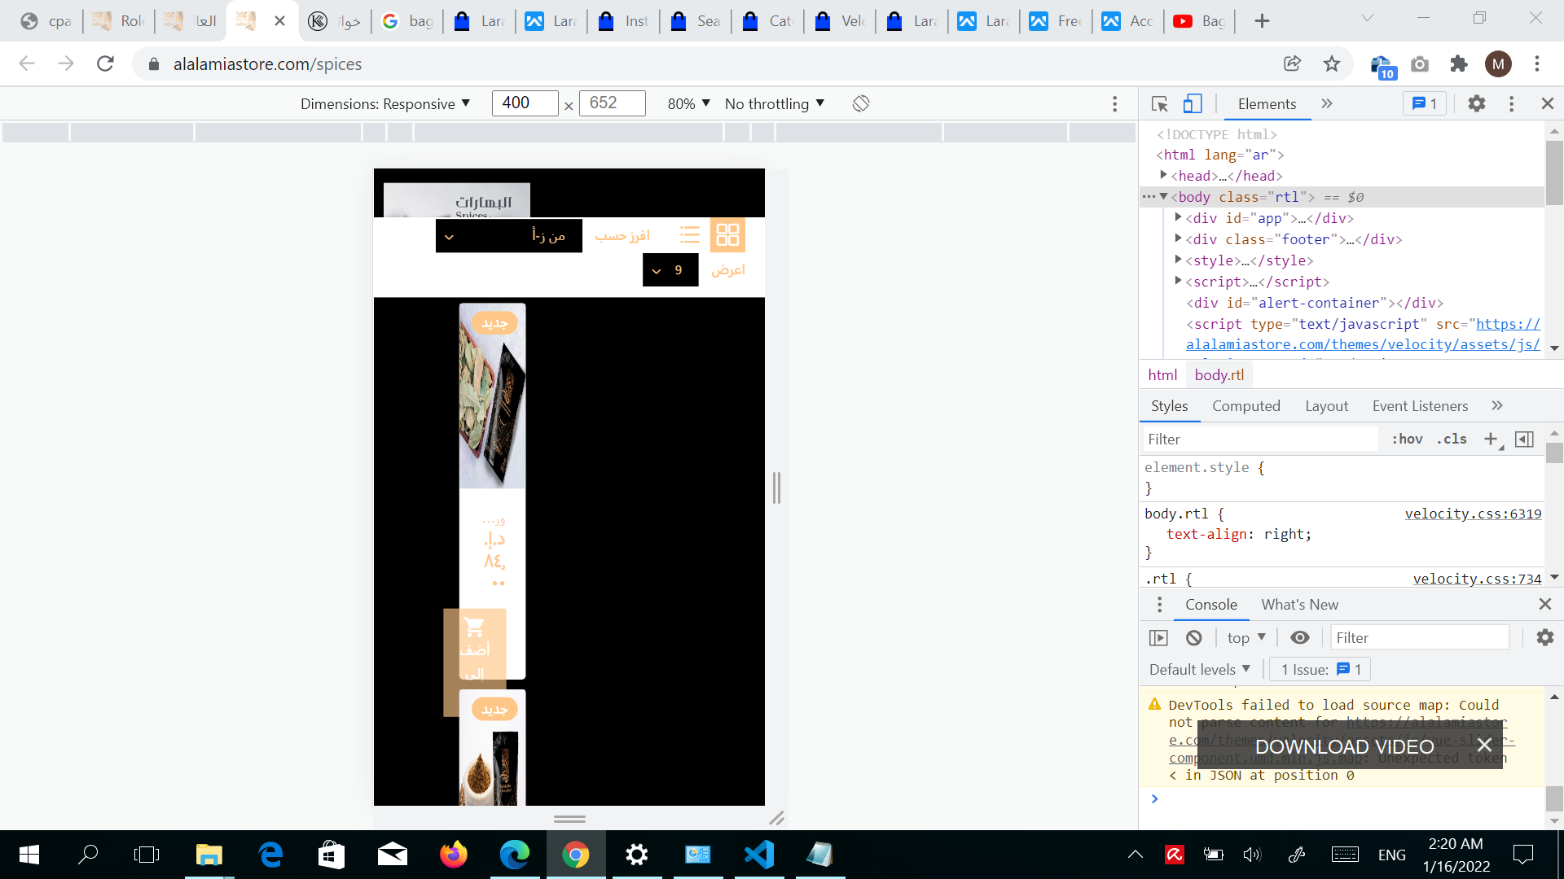Open device toolbar more options

[1115, 103]
